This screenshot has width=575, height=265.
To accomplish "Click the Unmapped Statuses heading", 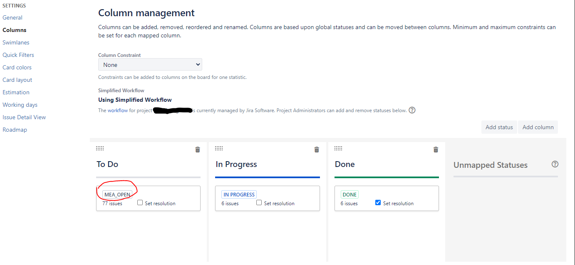I will tap(491, 165).
